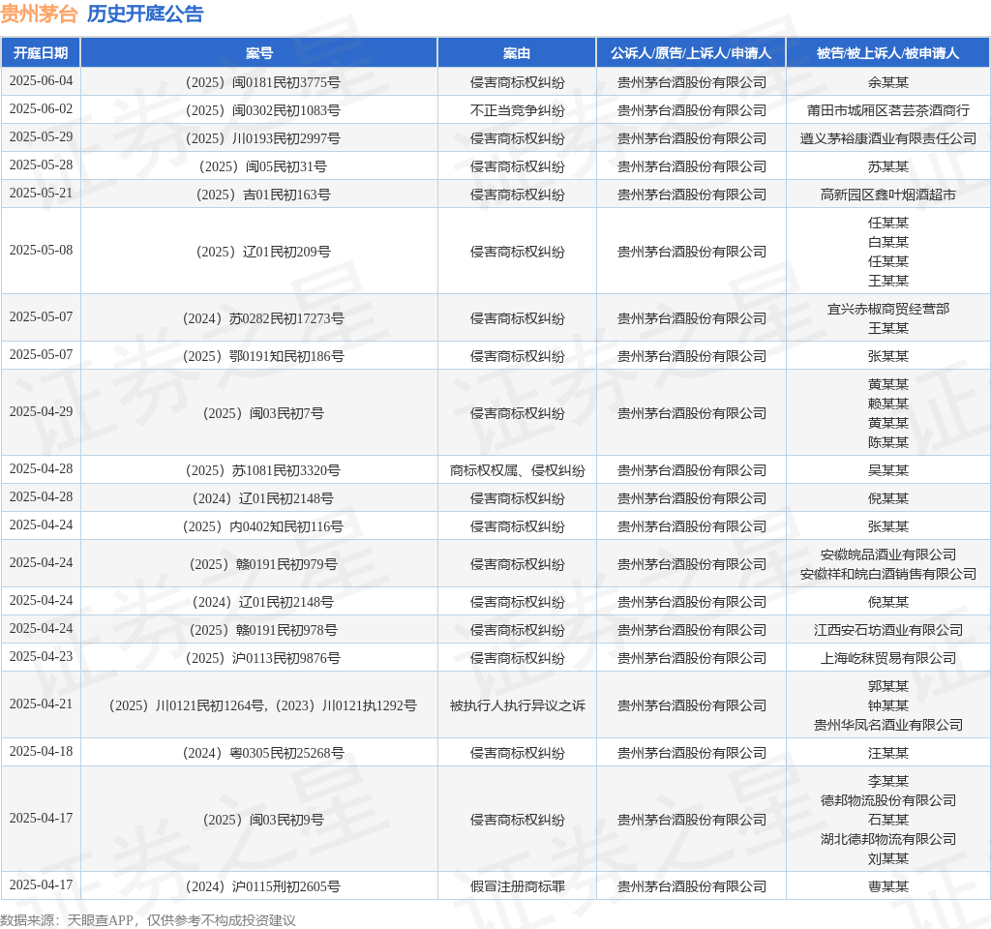991x929 pixels.
Task: Click defendant 高新园区鑫叶烟酒超市
Action: click(888, 195)
